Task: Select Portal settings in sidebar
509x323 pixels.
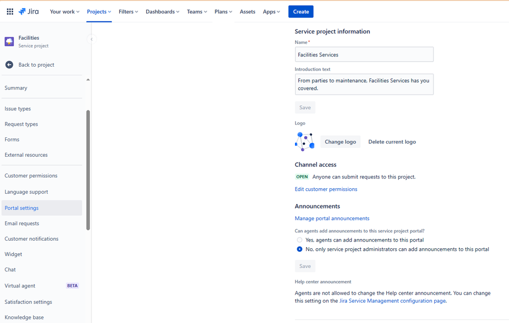Action: (42, 208)
